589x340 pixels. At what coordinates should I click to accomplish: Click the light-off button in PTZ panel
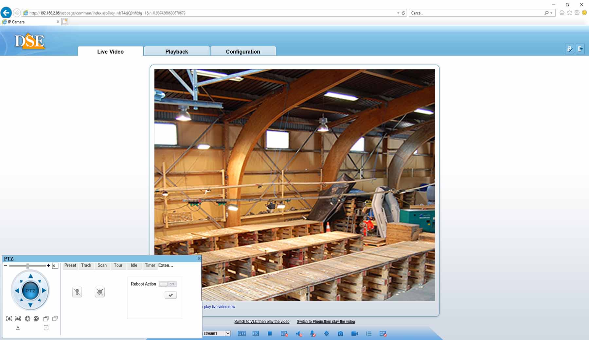[x=77, y=292]
